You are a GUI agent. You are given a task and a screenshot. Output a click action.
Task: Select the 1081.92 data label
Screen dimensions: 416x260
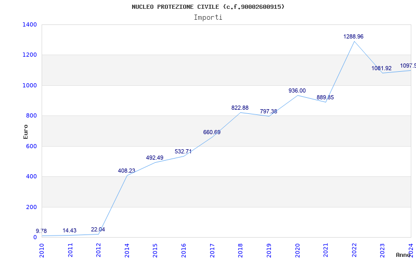(381, 69)
